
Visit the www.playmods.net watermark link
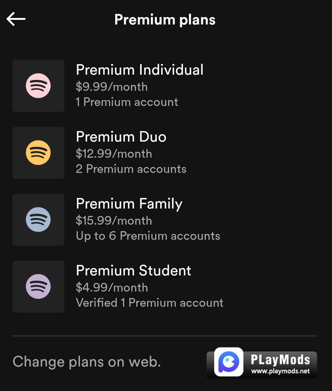[280, 371]
